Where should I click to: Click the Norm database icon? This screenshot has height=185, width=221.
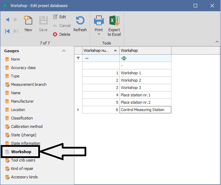point(7,59)
